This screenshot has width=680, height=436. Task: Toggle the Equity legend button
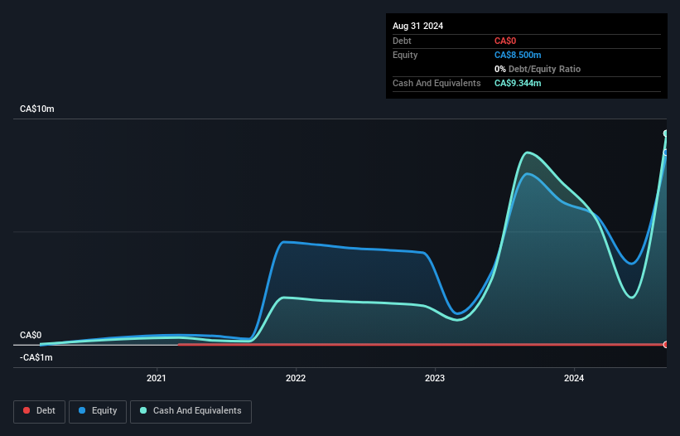[x=98, y=411]
